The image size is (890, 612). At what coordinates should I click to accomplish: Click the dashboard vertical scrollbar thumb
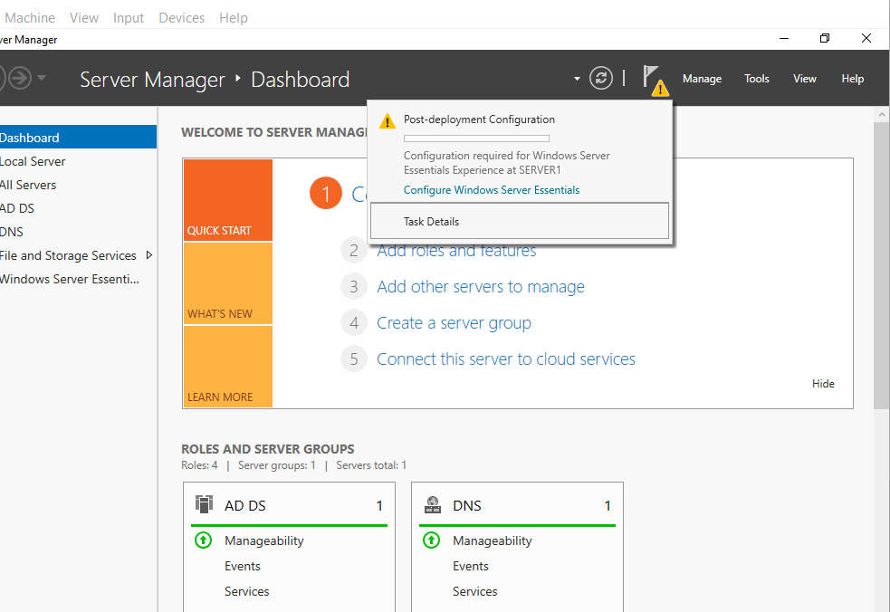pyautogui.click(x=882, y=265)
